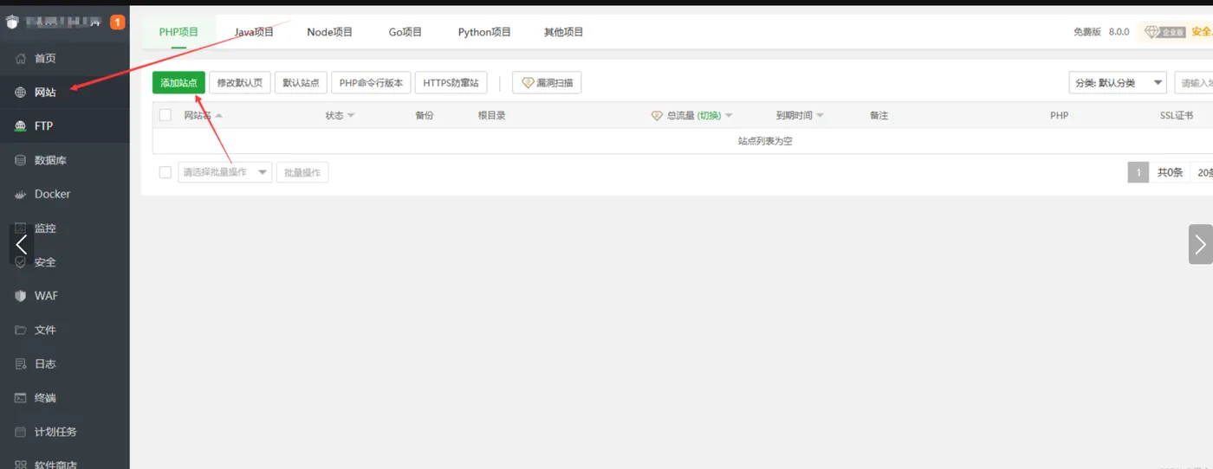Open the 监控 monitoring sidebar item

coord(45,228)
